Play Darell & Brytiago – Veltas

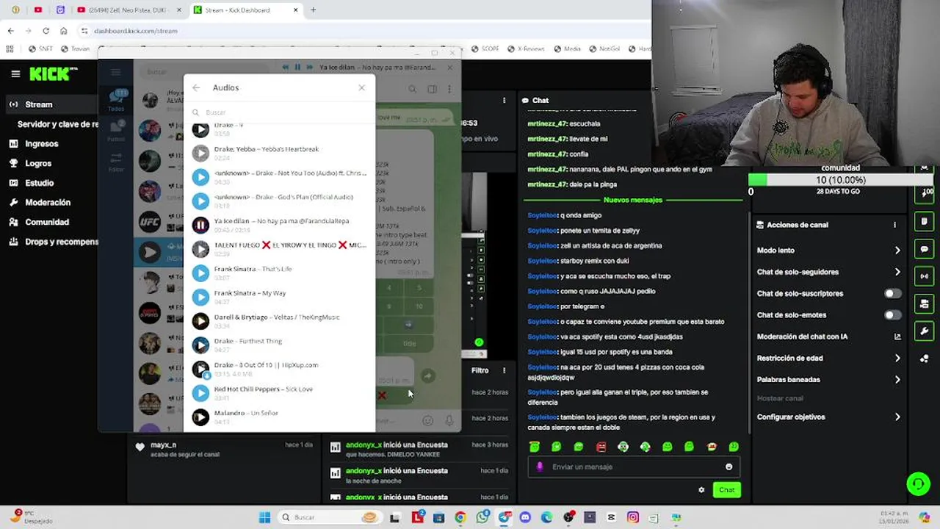[x=200, y=321]
